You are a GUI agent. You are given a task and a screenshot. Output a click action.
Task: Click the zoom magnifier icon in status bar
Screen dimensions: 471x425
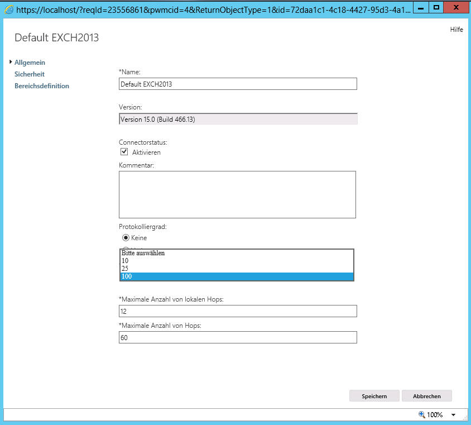pos(422,415)
